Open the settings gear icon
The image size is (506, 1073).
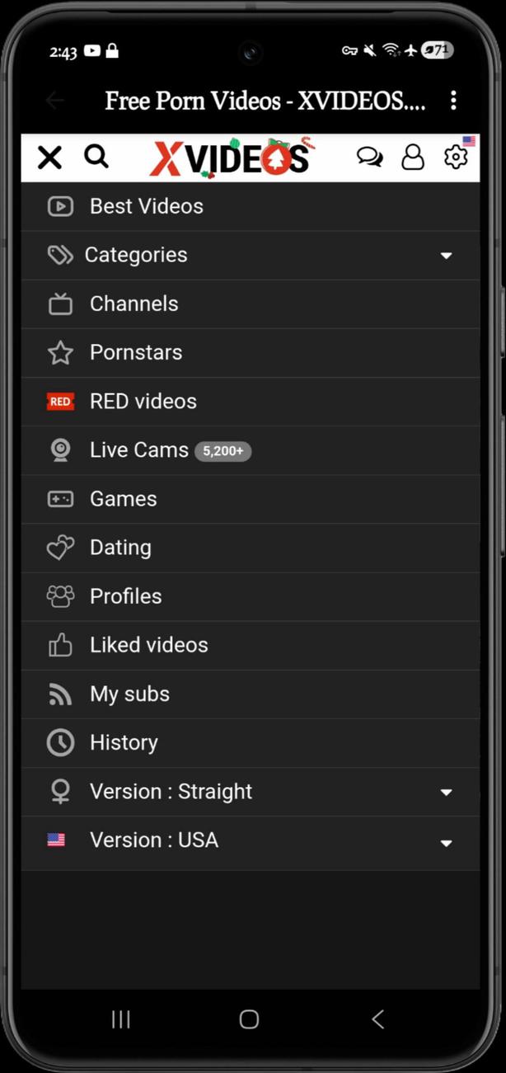[x=456, y=156]
